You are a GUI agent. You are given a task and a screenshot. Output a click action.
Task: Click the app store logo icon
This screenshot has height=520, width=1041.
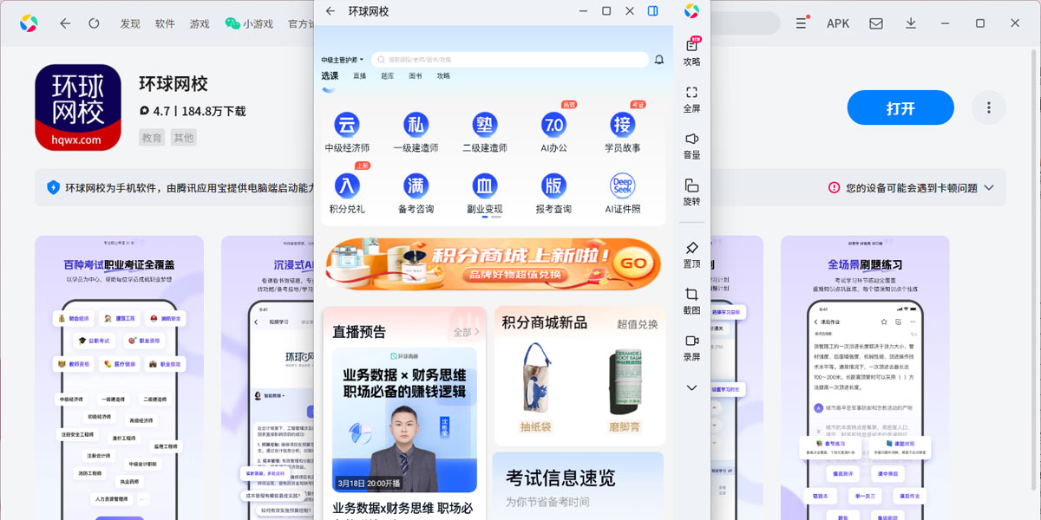pos(29,23)
